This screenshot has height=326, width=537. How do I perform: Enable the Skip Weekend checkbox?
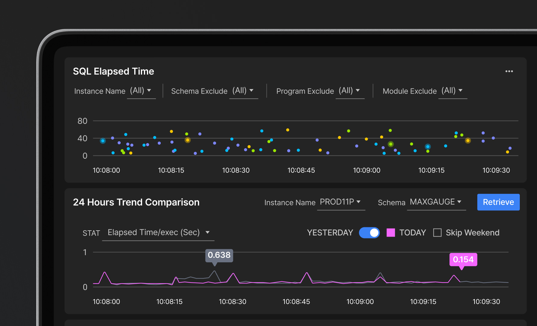tap(437, 233)
